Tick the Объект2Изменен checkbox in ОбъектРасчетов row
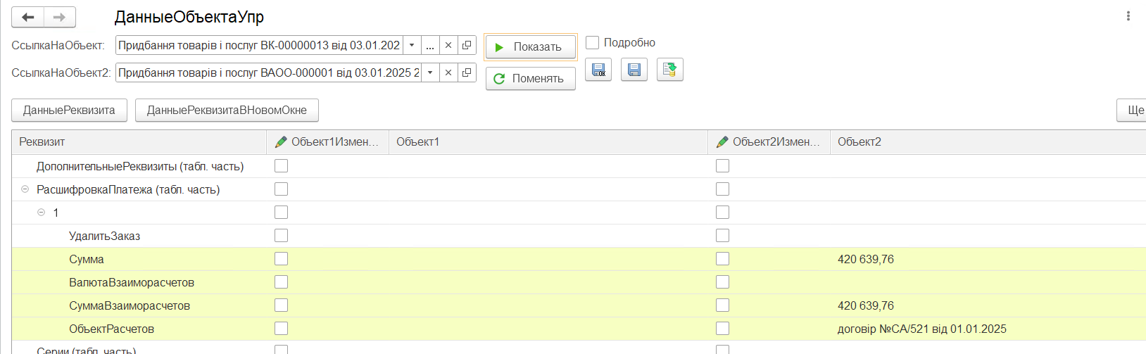 click(722, 329)
